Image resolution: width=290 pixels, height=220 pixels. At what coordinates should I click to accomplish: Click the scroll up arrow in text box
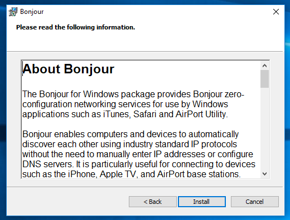point(264,66)
